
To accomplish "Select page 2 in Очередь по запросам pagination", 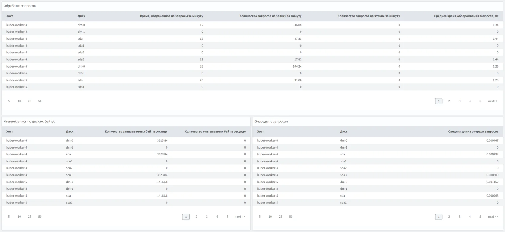I will pos(449,217).
